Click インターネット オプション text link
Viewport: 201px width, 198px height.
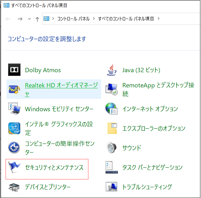(x=150, y=109)
